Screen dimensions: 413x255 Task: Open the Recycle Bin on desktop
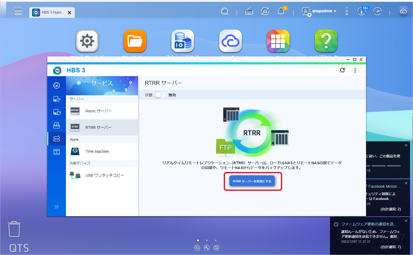pos(14,229)
